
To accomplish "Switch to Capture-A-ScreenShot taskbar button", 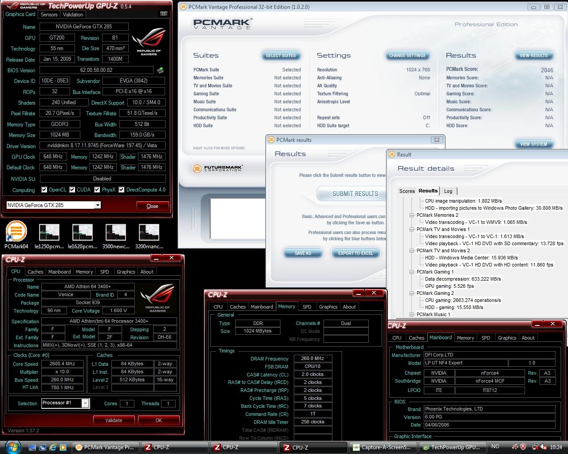I will click(382, 447).
